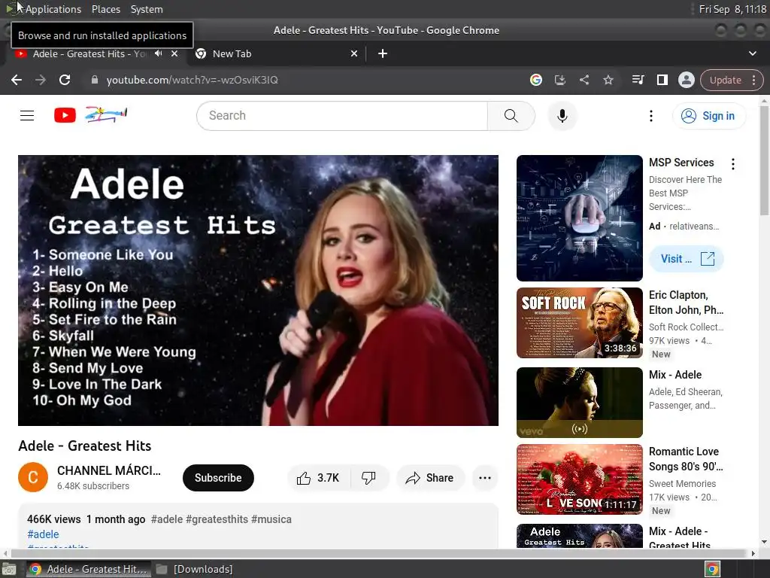The image size is (770, 578).
Task: Like the Adele video
Action: tap(318, 478)
